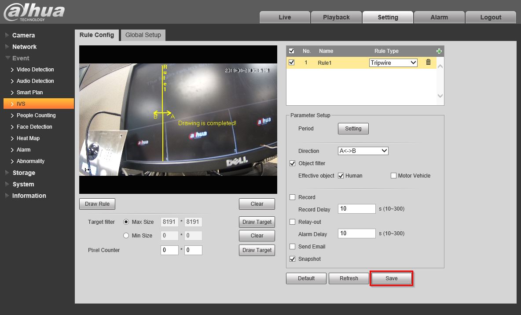Click the Dahua logo in header
The image size is (521, 315).
[x=34, y=12]
